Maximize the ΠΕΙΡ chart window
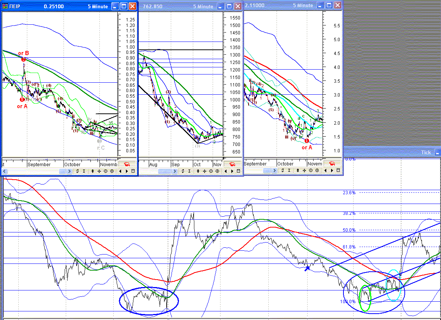The height and width of the screenshot is (320, 441). pyautogui.click(x=124, y=6)
